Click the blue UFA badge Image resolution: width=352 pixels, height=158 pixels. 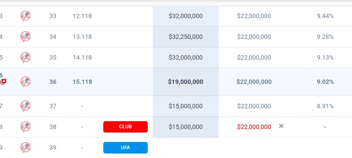click(125, 148)
